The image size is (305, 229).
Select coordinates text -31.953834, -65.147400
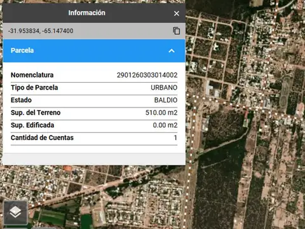tap(41, 31)
